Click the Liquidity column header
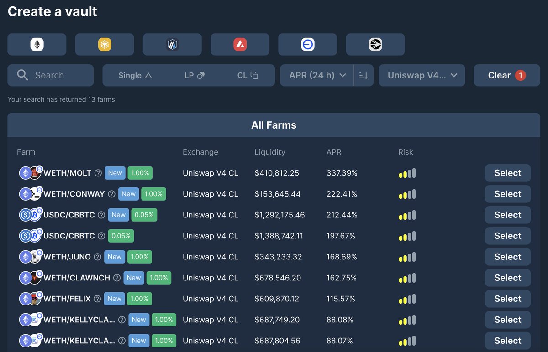 [270, 152]
